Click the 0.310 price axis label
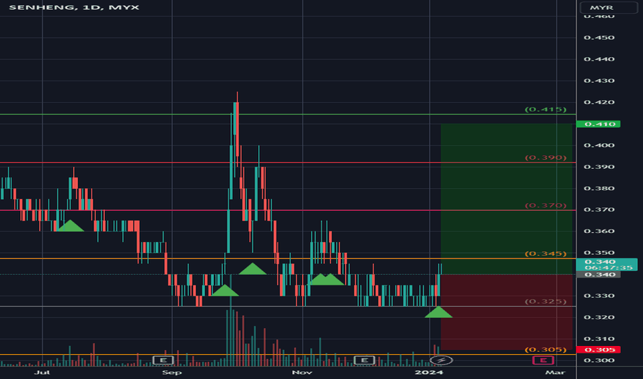Image resolution: width=643 pixels, height=379 pixels. pyautogui.click(x=599, y=339)
